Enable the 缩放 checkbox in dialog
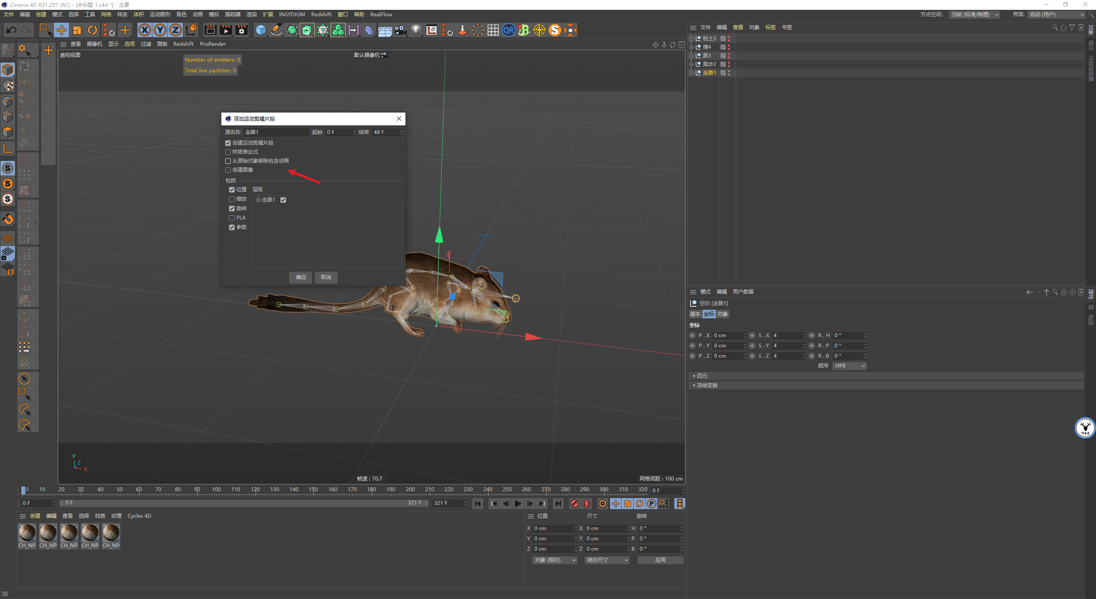Screen dimensions: 1096x599 (232, 199)
